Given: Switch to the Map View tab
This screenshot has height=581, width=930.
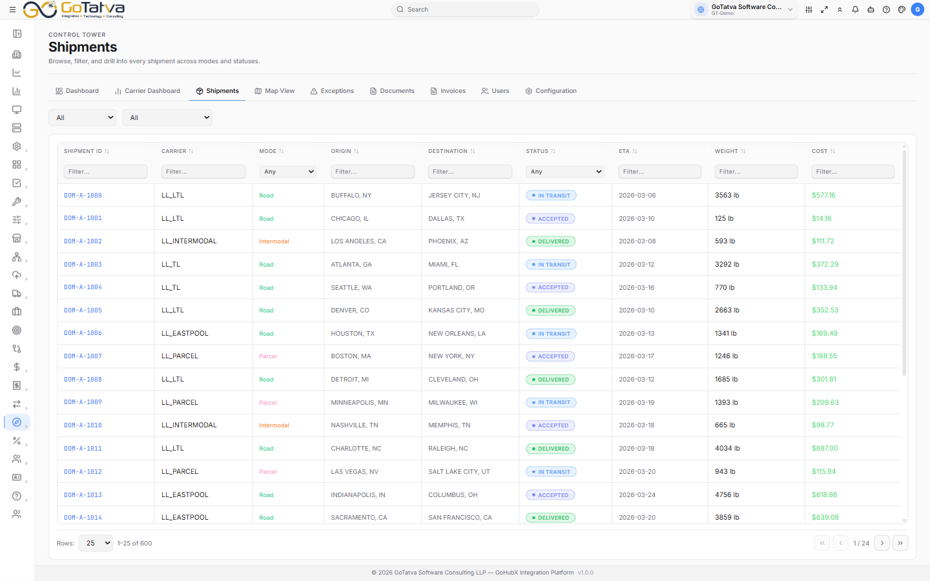Looking at the screenshot, I should click(274, 91).
